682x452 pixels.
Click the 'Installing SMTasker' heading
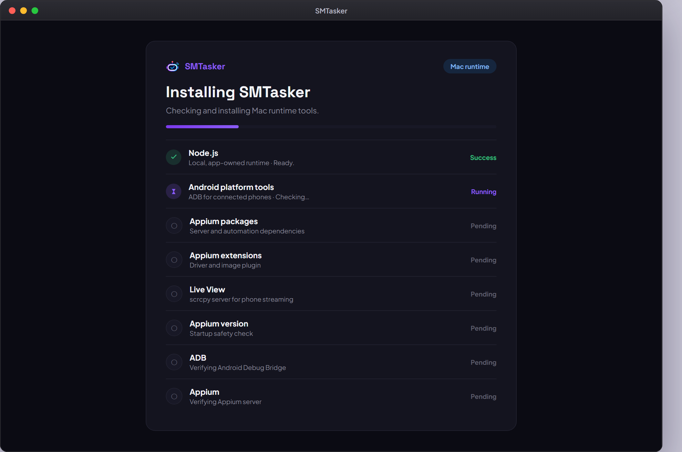pyautogui.click(x=238, y=92)
